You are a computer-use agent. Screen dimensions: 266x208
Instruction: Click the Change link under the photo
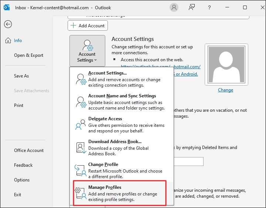point(225,90)
